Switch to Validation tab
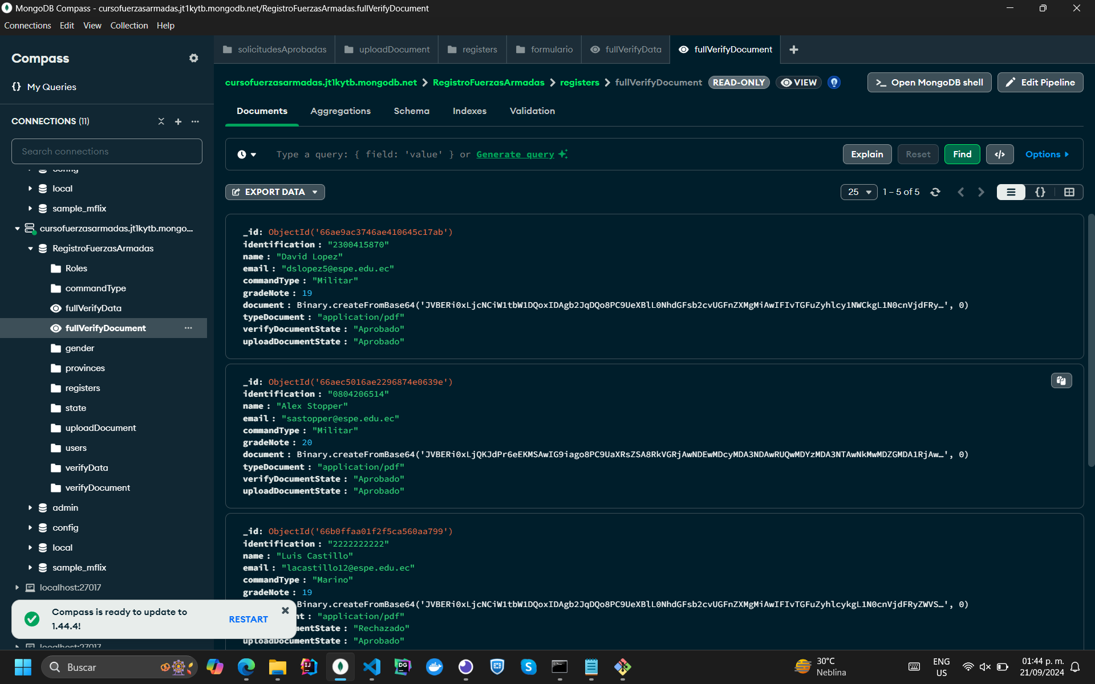The height and width of the screenshot is (684, 1095). point(532,111)
